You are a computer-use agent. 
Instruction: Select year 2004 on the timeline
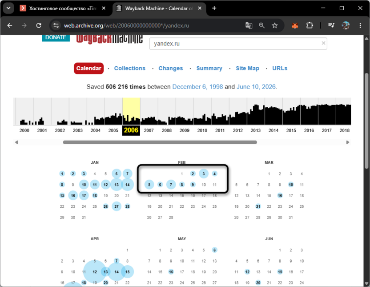tap(96, 130)
